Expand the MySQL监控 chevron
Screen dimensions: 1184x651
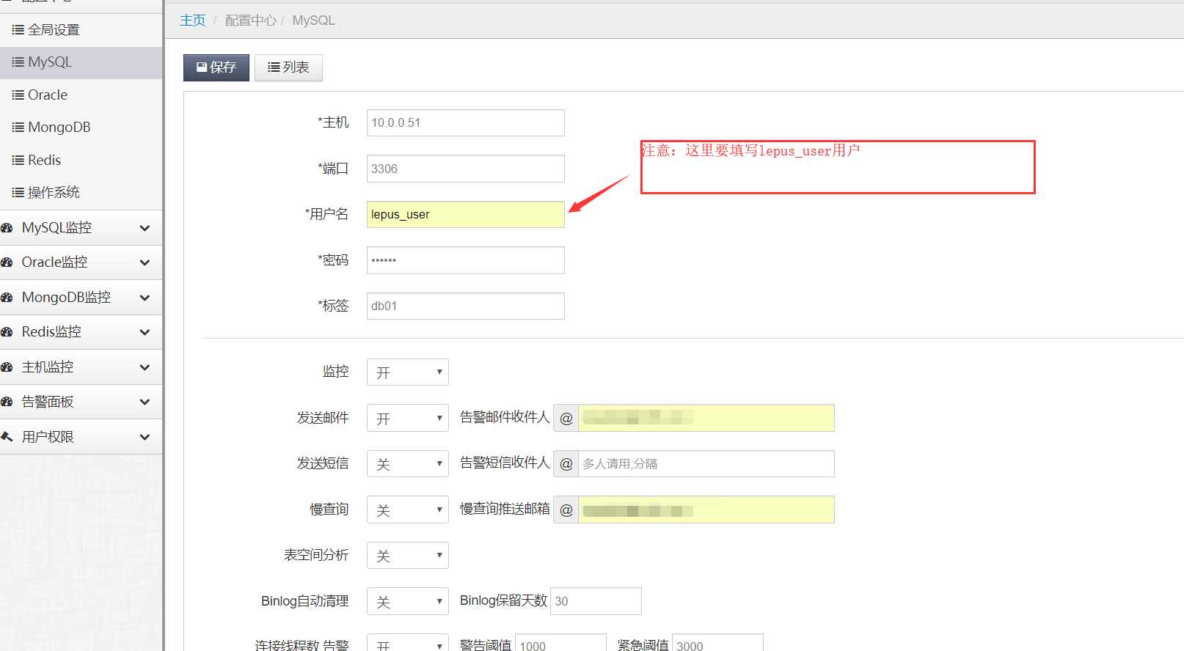145,228
